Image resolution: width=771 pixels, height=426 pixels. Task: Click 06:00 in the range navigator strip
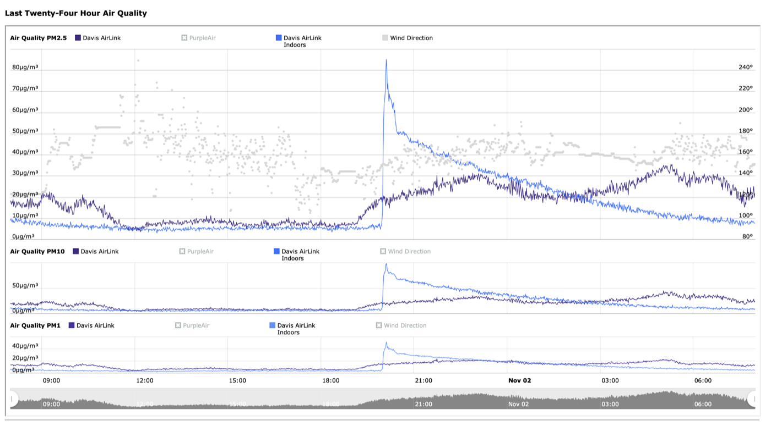[703, 404]
